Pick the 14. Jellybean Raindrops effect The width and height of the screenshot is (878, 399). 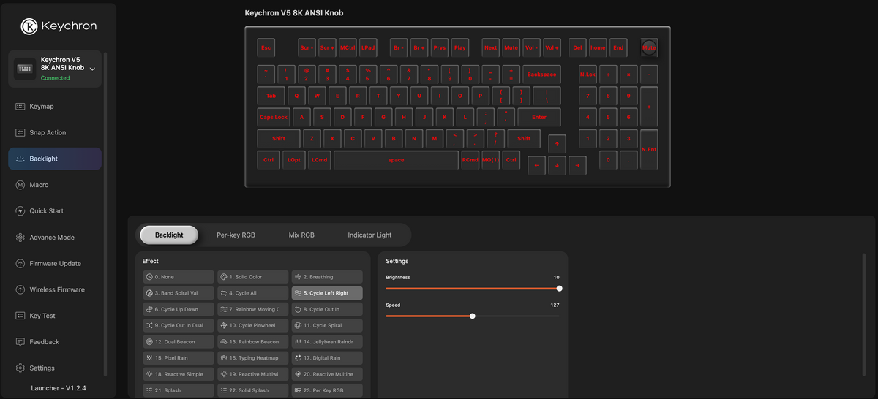coord(327,341)
